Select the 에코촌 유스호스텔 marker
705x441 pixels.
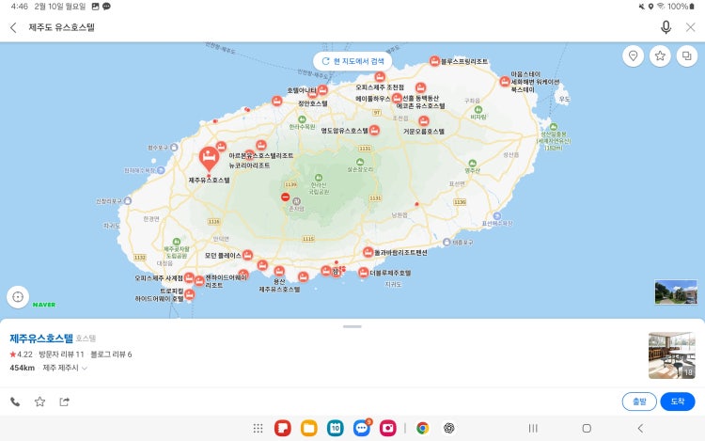click(421, 87)
